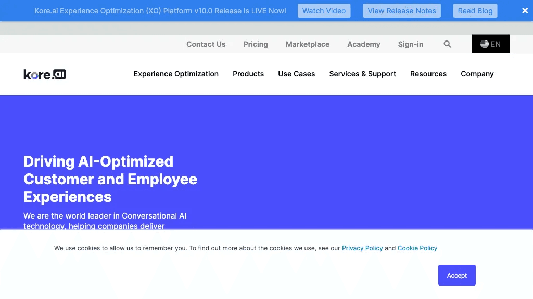Click the Watch Video button
Image resolution: width=533 pixels, height=299 pixels.
[x=324, y=11]
